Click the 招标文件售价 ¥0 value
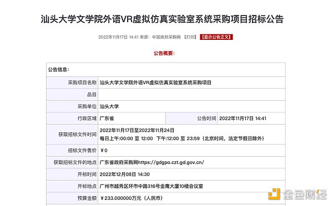The image size is (333, 206). click(104, 151)
